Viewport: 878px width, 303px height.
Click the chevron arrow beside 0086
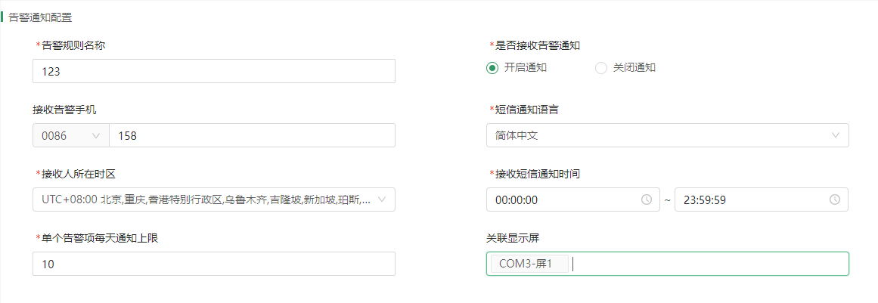[95, 135]
